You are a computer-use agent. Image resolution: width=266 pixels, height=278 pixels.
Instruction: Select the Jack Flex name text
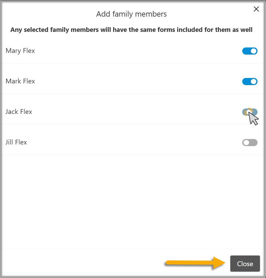click(x=19, y=112)
